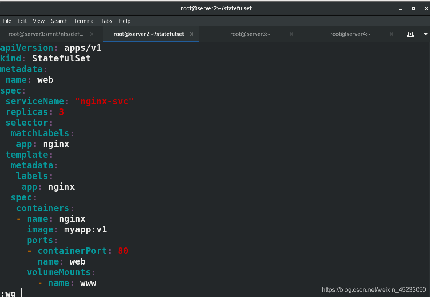Click the value 'apps/v1'

pos(83,48)
